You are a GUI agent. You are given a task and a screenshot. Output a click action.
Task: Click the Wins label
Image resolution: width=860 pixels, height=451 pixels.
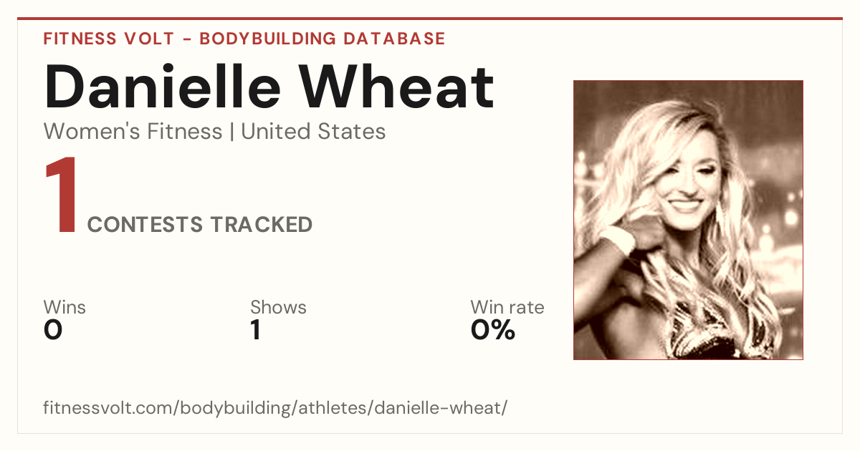click(64, 308)
